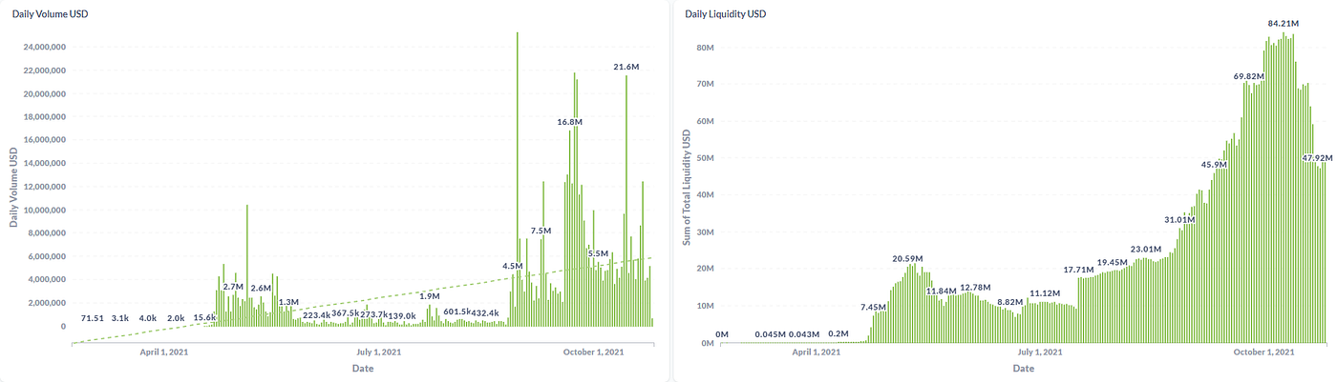Select the 15.6k data label

coord(204,318)
